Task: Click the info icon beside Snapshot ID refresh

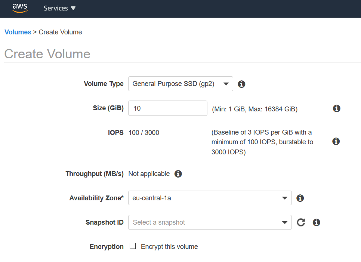Action: 317,222
